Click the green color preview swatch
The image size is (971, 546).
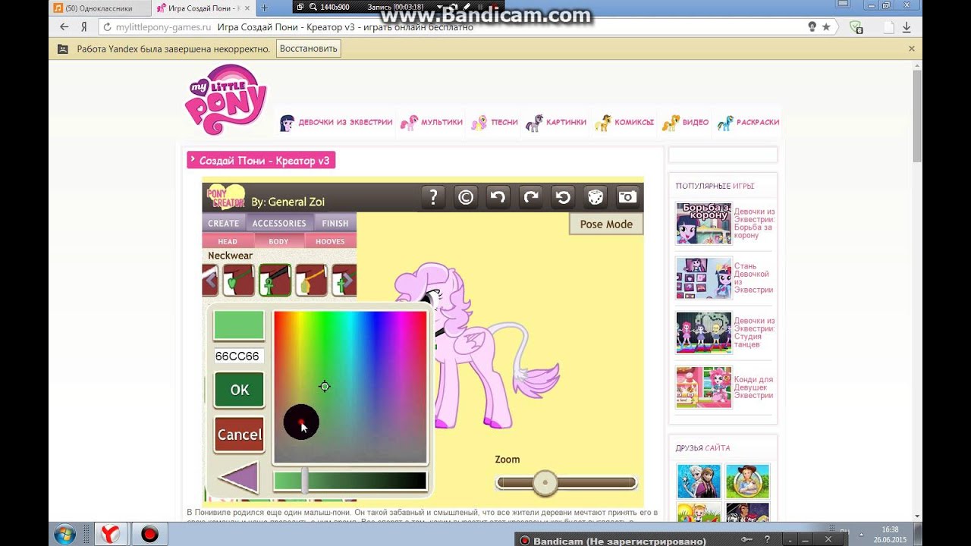pos(239,325)
